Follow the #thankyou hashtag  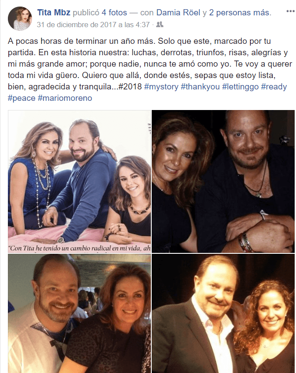click(x=200, y=87)
